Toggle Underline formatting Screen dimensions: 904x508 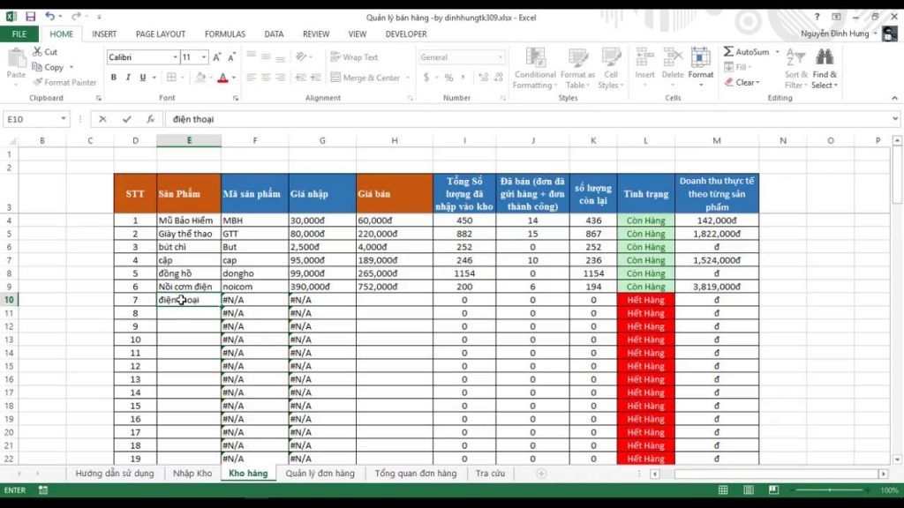tap(142, 78)
